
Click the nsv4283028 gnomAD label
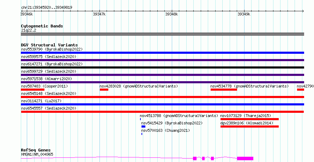[139, 86]
